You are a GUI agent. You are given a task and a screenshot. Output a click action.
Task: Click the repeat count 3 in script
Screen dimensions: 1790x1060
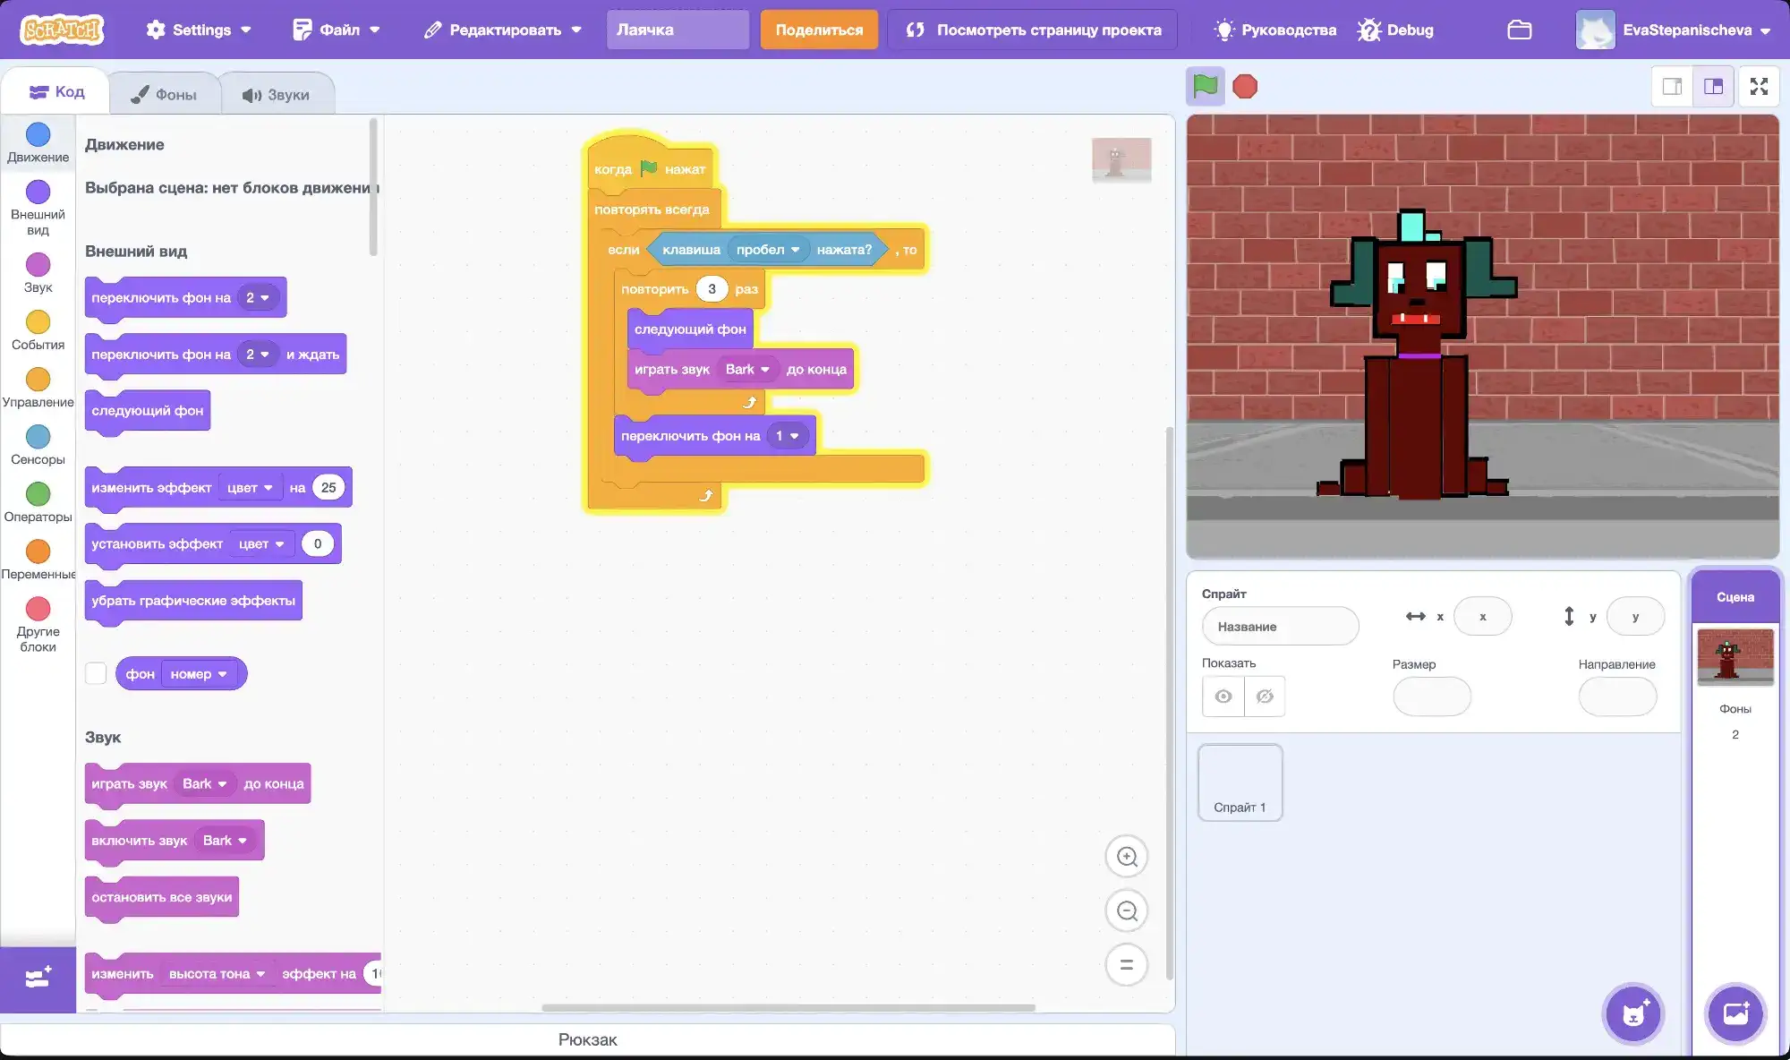click(x=712, y=289)
